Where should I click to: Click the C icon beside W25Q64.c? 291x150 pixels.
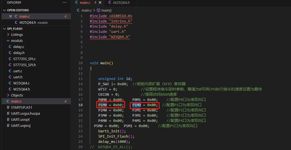[x=10, y=83]
